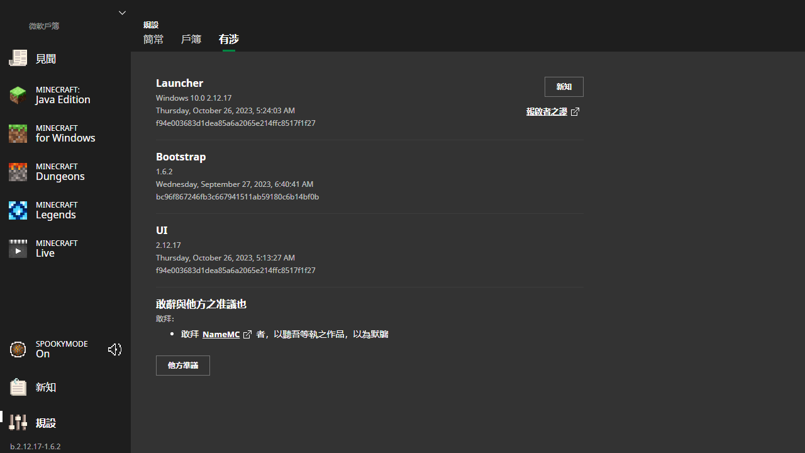805x453 pixels.
Task: Click Launcher hash f94e003683d1dea85a6a2065e214ffc8517f1f27
Action: point(236,123)
